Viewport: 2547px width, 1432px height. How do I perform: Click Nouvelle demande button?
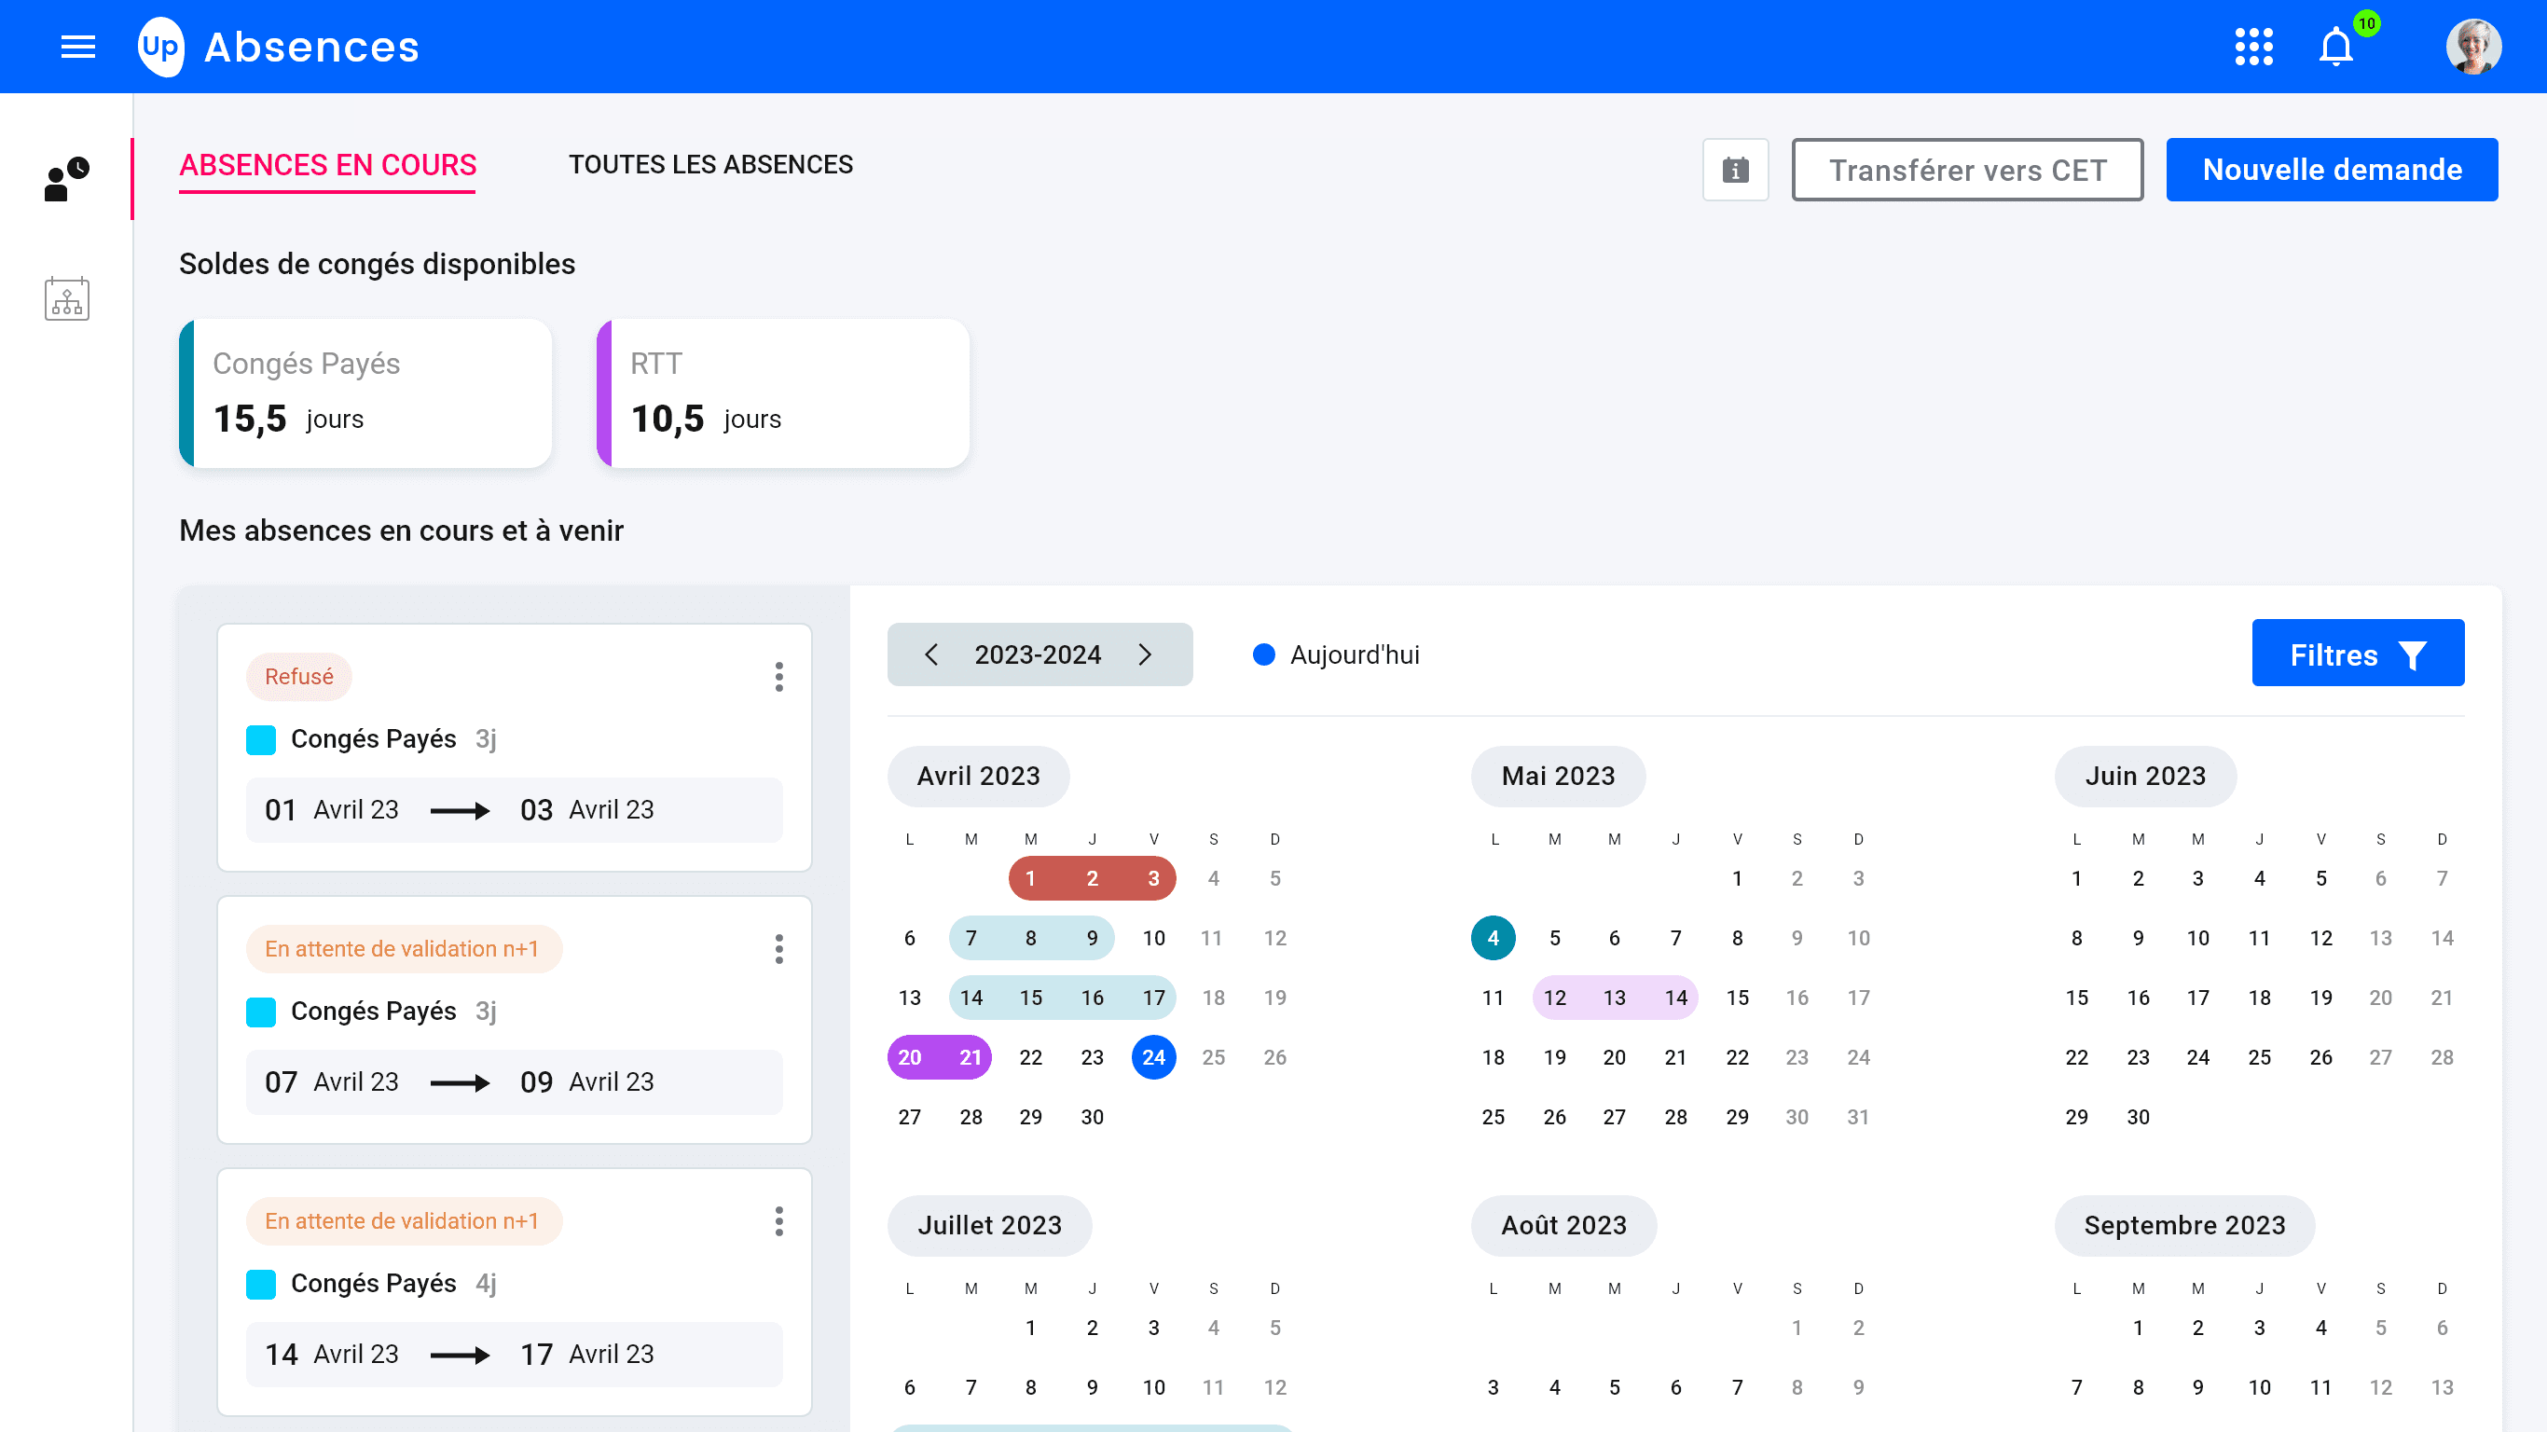2332,170
